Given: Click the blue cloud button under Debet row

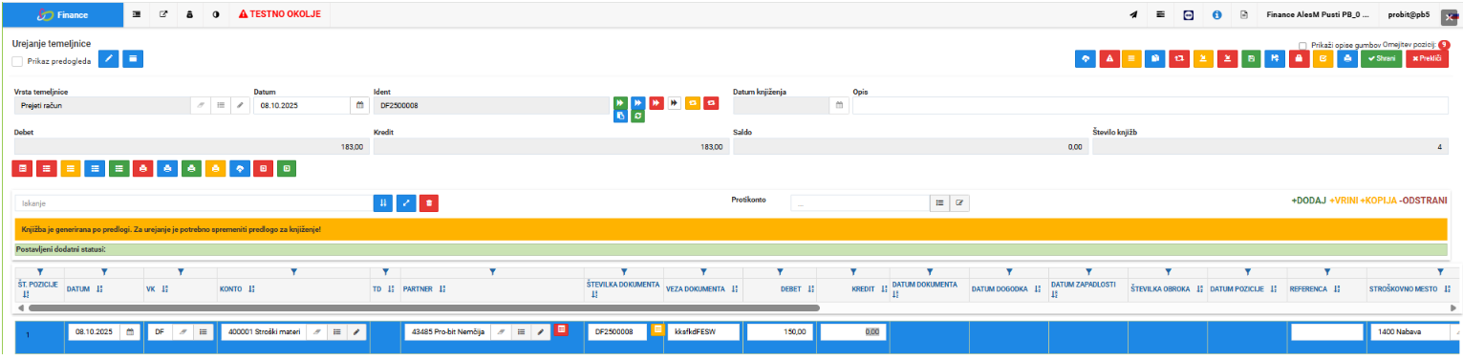Looking at the screenshot, I should coord(239,168).
